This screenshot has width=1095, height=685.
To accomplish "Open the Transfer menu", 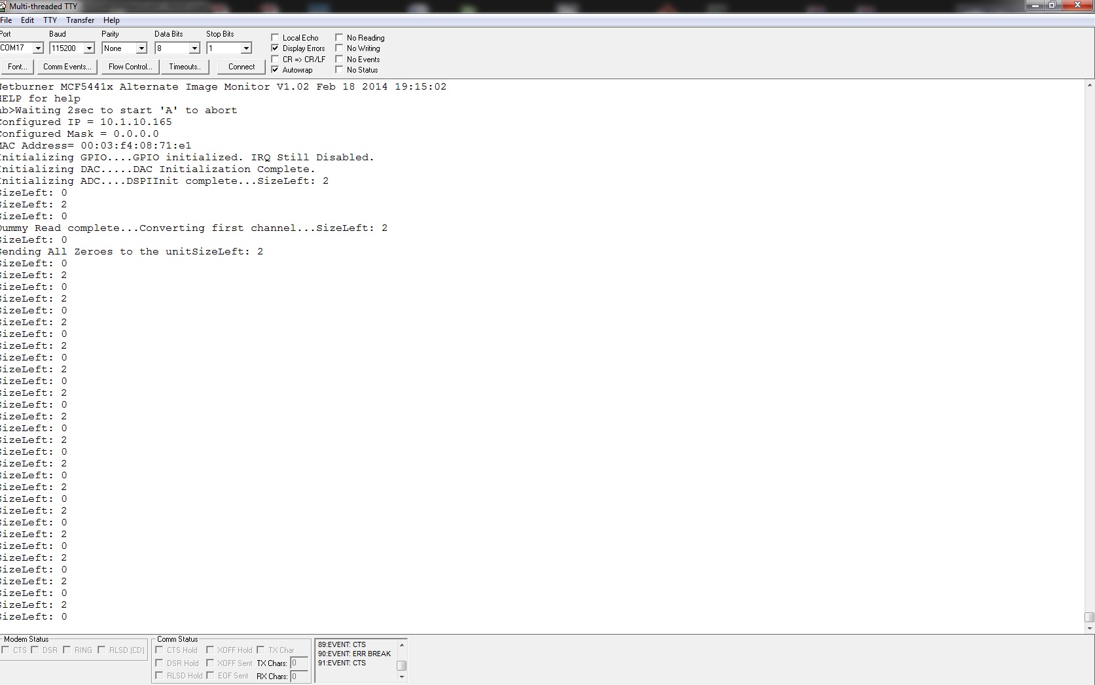I will [81, 20].
